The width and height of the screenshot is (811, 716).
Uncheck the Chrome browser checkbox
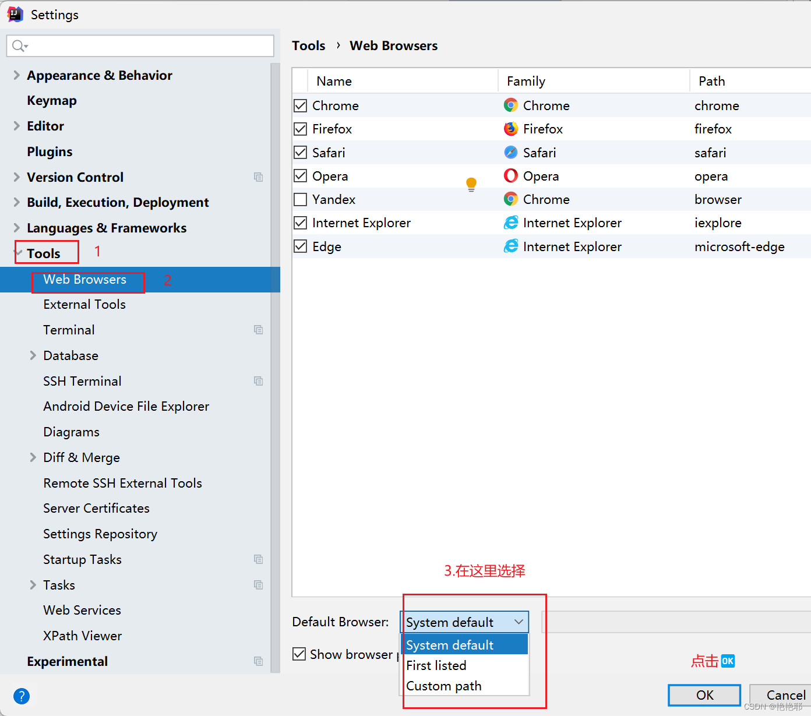pyautogui.click(x=300, y=105)
